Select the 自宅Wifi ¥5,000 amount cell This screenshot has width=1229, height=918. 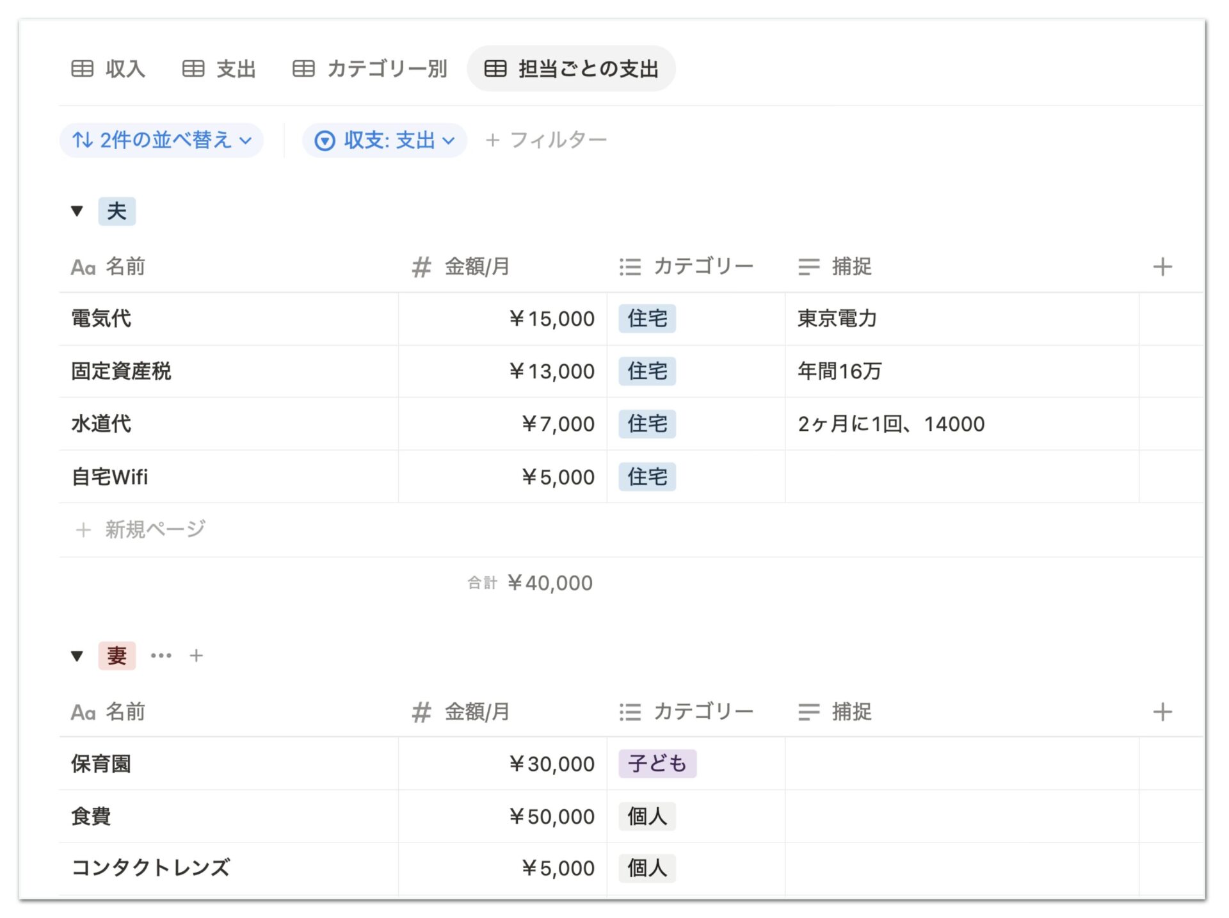(x=502, y=477)
